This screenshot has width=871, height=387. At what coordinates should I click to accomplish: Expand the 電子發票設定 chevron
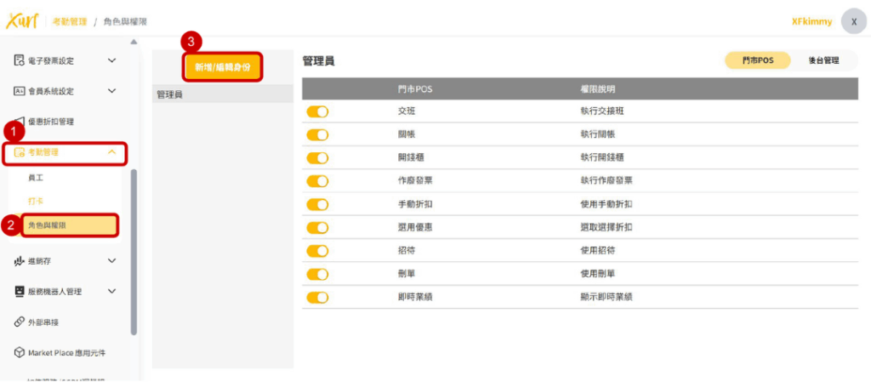[x=111, y=60]
